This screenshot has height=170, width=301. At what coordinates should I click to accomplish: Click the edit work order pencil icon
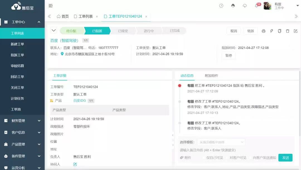click(x=296, y=31)
